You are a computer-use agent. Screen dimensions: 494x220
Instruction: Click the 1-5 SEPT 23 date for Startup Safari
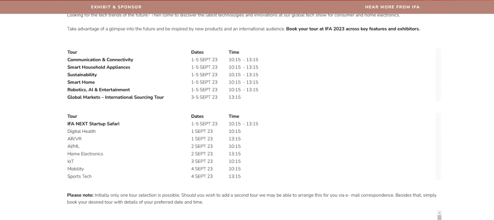pos(204,124)
